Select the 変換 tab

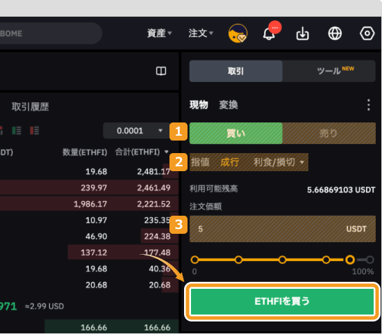click(229, 105)
